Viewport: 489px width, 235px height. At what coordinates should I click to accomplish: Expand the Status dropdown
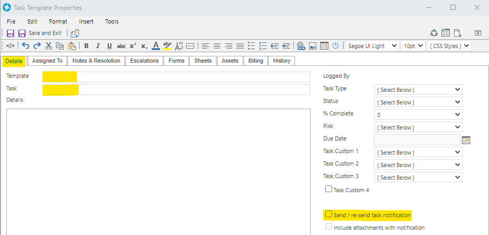pyautogui.click(x=418, y=102)
